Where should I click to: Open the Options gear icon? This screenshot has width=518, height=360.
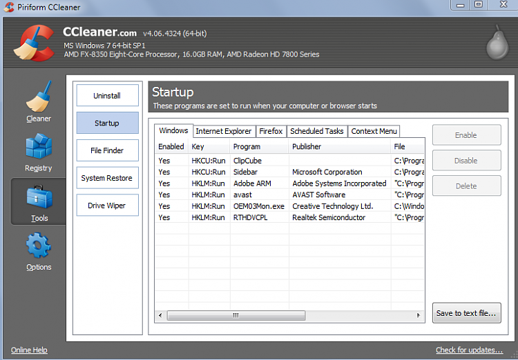tap(39, 245)
